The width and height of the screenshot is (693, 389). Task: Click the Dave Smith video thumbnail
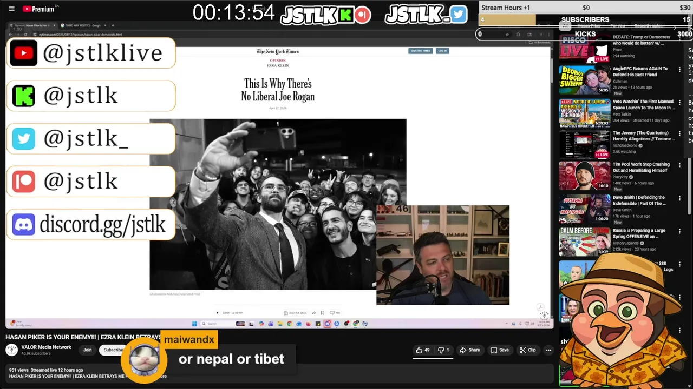point(585,209)
